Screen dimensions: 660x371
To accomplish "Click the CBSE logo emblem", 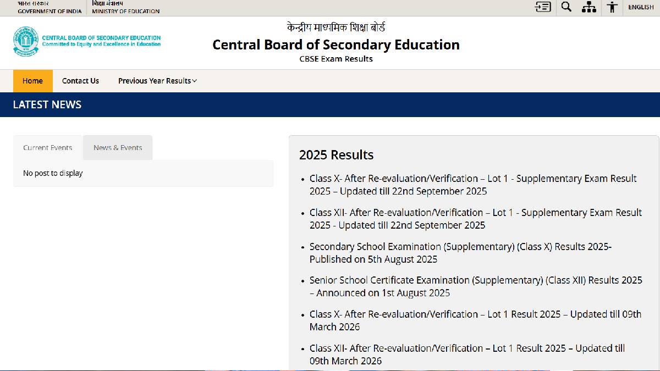I will [x=24, y=41].
